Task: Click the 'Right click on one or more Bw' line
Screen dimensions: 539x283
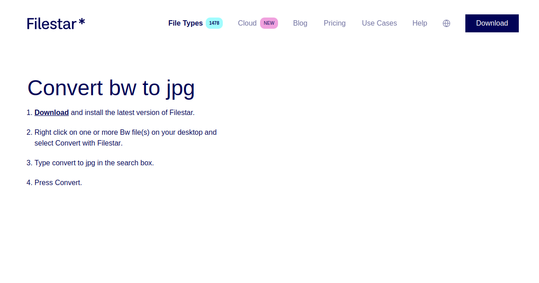Action: coord(125,132)
